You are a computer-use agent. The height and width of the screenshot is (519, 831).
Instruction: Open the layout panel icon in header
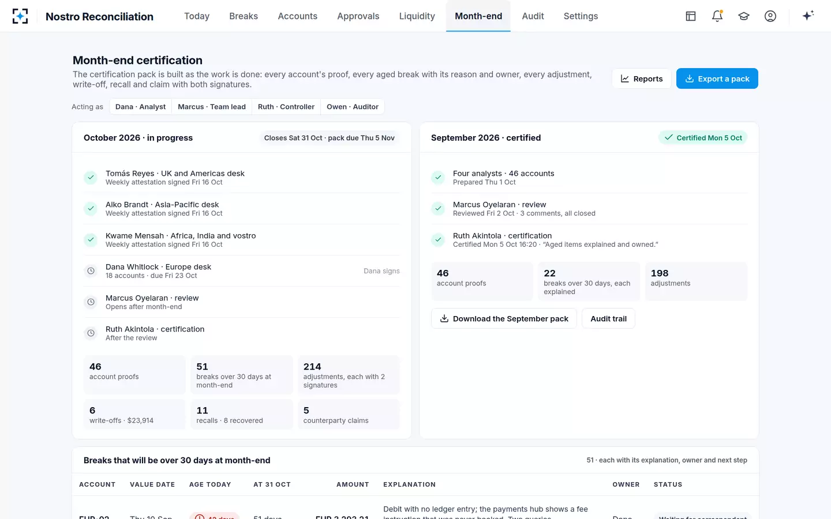coord(691,16)
